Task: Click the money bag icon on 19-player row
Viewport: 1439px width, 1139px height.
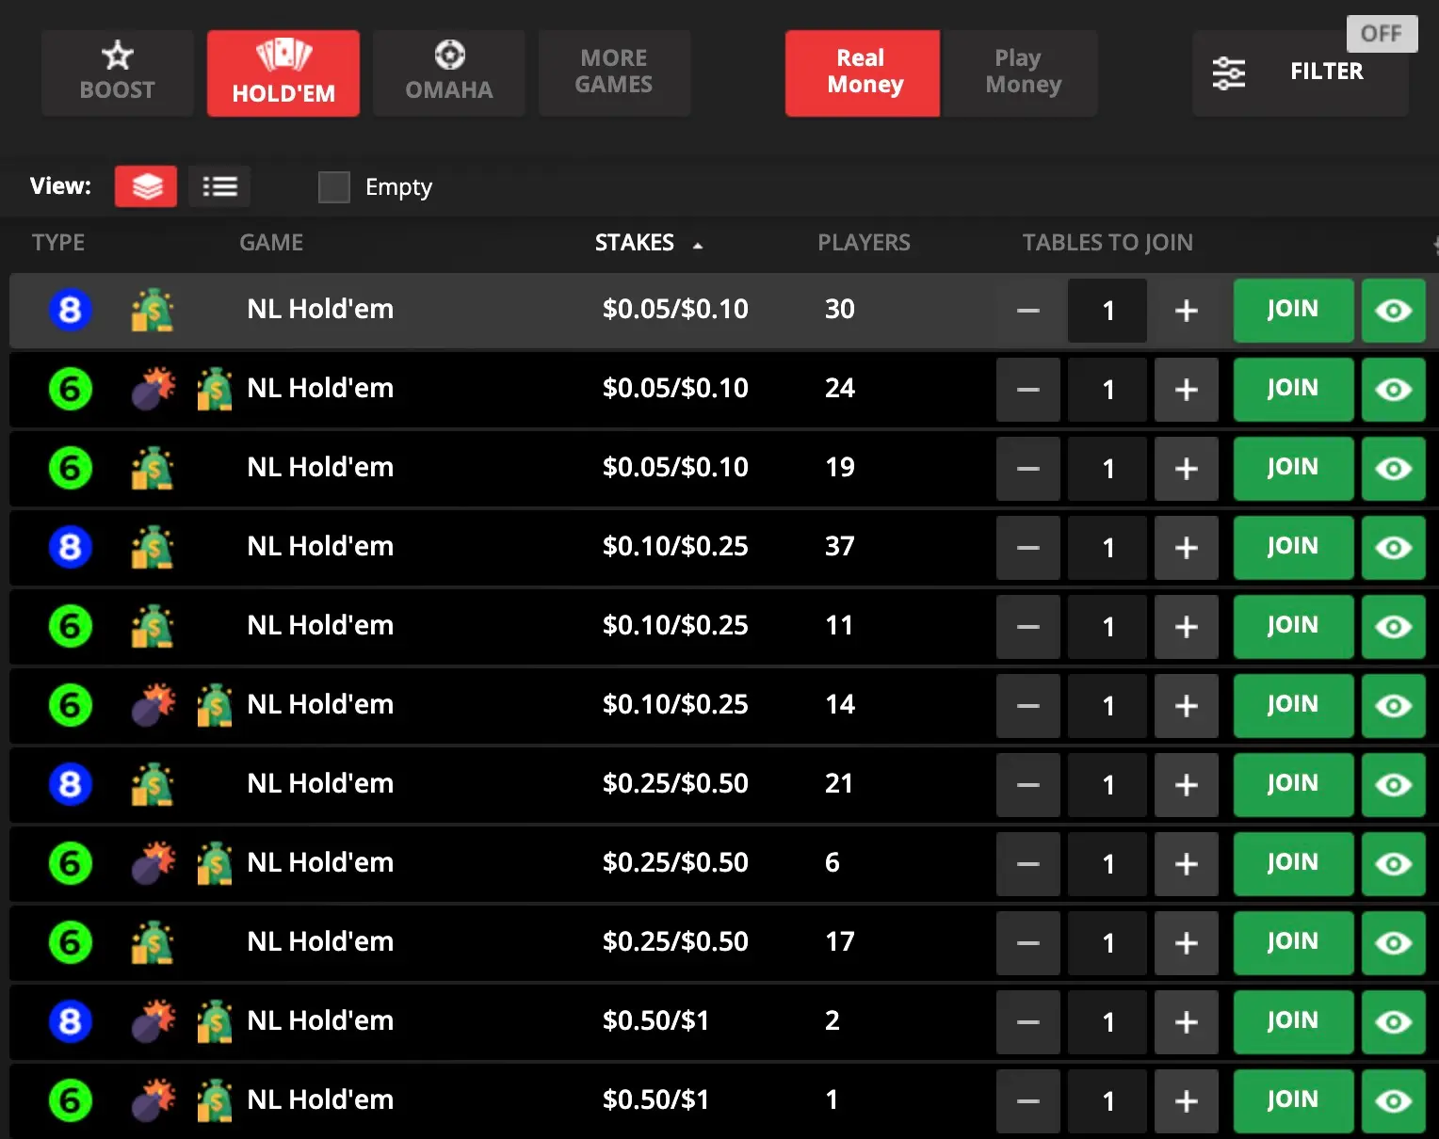Action: pos(153,468)
